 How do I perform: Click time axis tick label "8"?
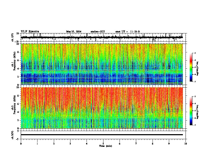click(153, 144)
